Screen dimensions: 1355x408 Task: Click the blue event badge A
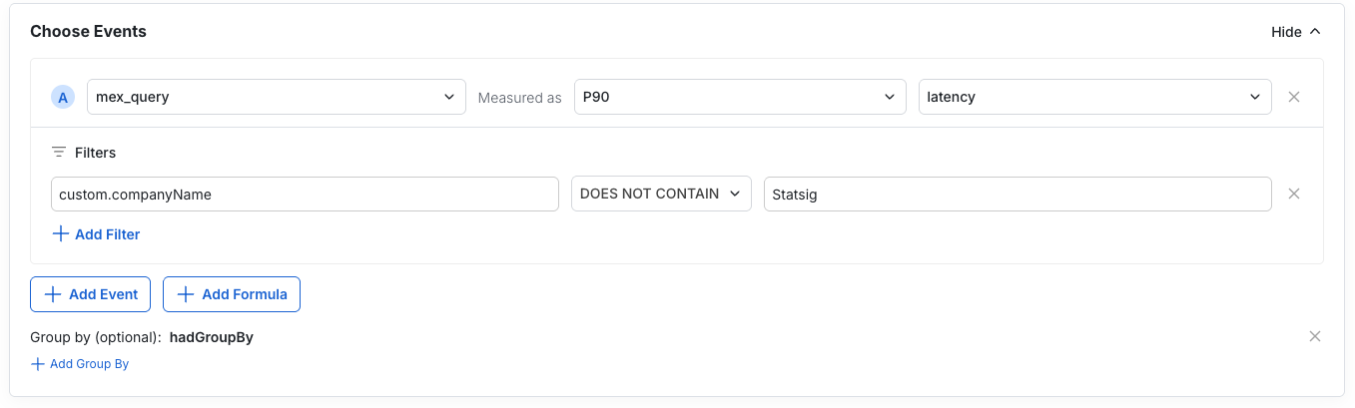[x=63, y=97]
